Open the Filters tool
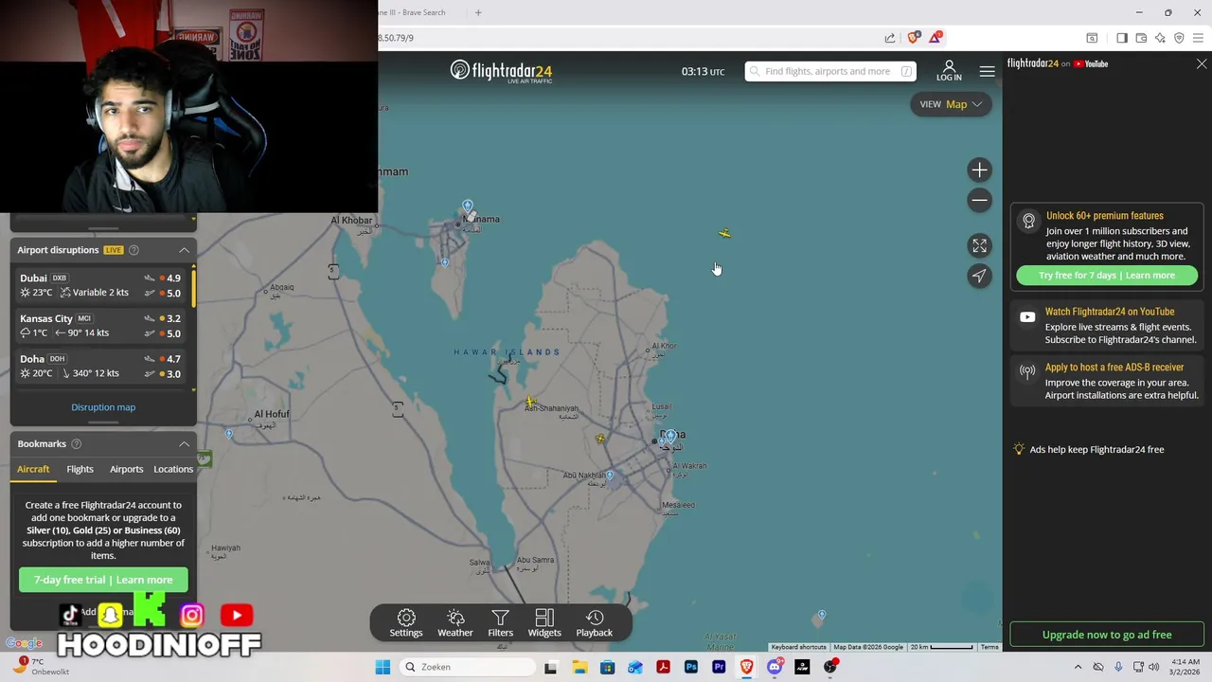1212x682 pixels. click(x=500, y=623)
